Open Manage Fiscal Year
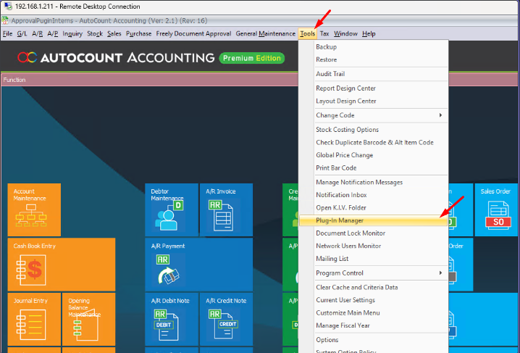The height and width of the screenshot is (353, 520). coord(374,325)
